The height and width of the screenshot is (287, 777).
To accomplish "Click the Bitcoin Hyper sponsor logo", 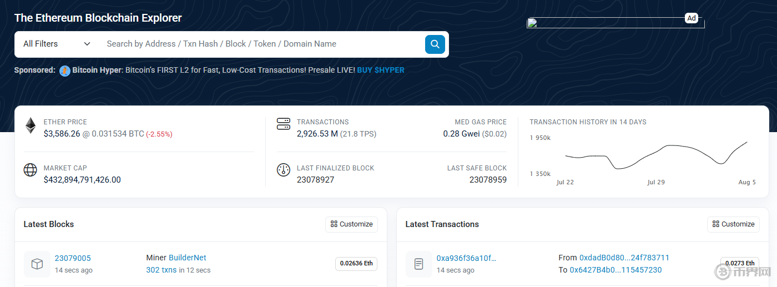I will 65,71.
